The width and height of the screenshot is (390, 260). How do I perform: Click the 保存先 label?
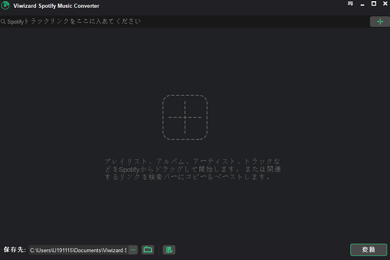click(x=14, y=250)
